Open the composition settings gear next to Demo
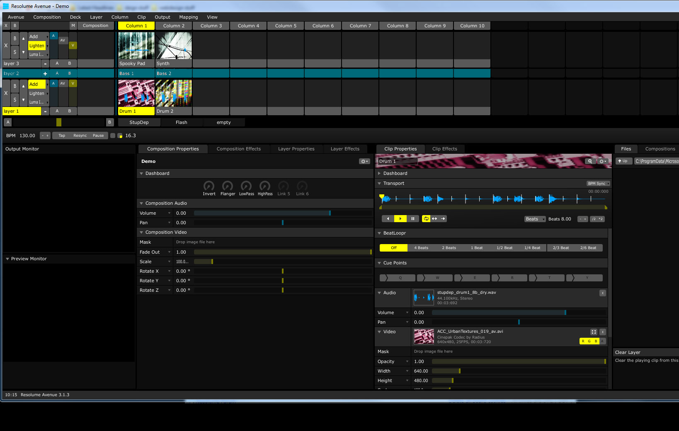 click(x=364, y=161)
